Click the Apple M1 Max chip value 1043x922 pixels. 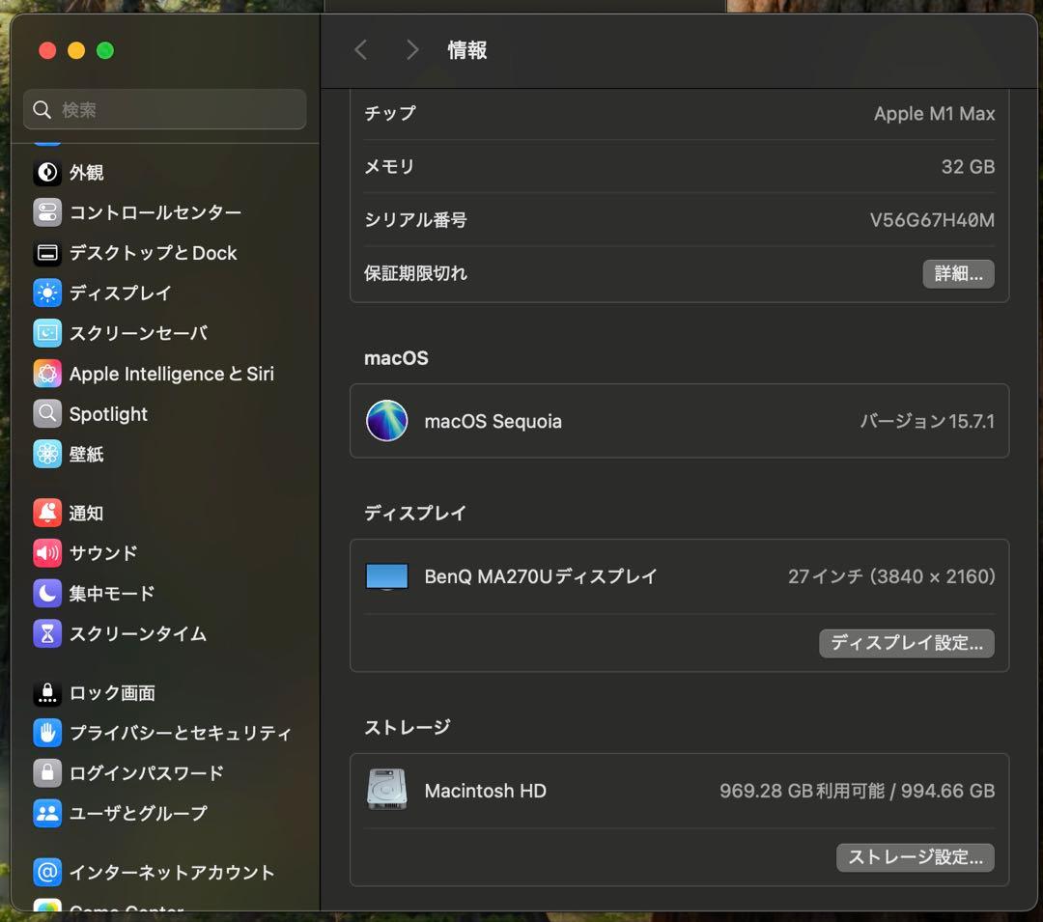[x=934, y=114]
